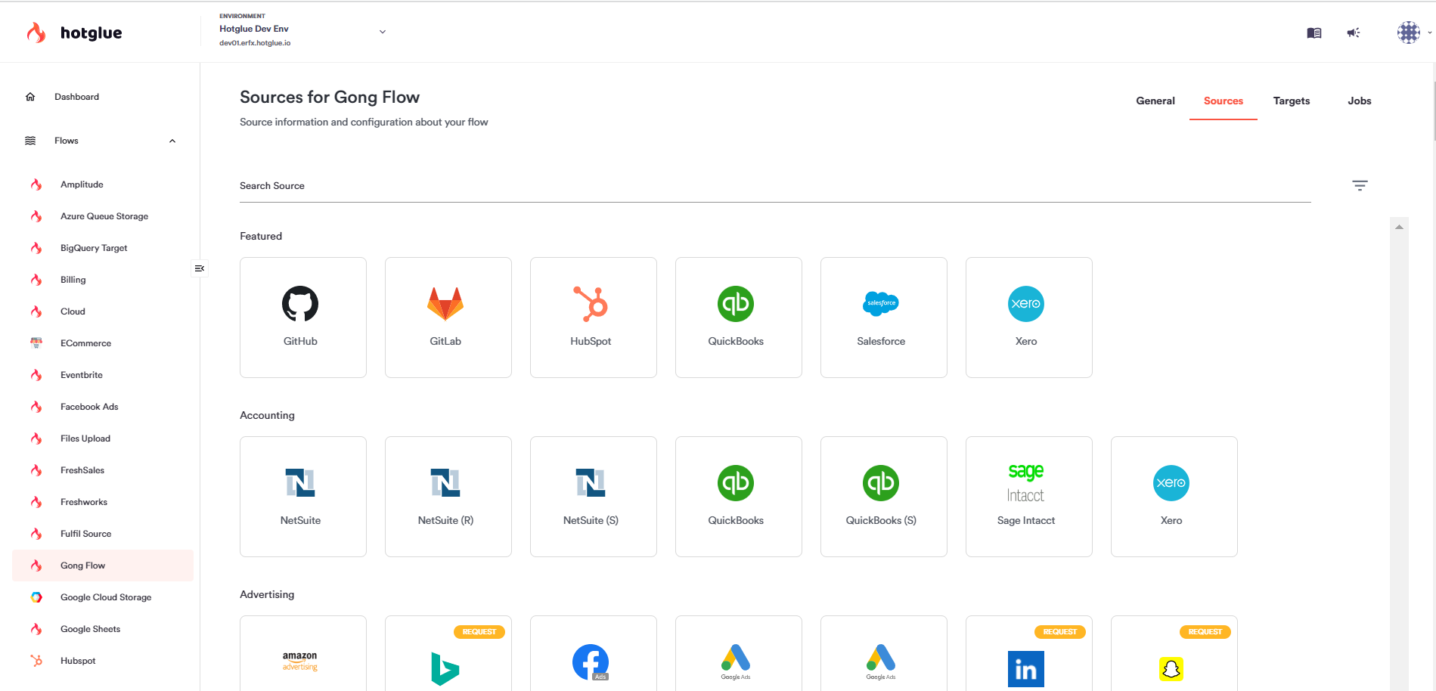Image resolution: width=1436 pixels, height=691 pixels.
Task: Select the GitHub source card
Action: tap(303, 318)
